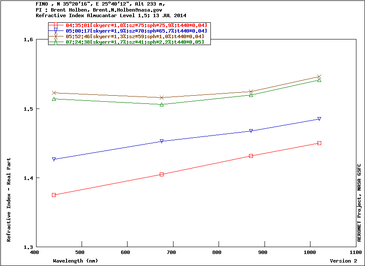Screen dimensions: 365x266
Task: Click the green triangle legend marker
Action: pos(56,42)
